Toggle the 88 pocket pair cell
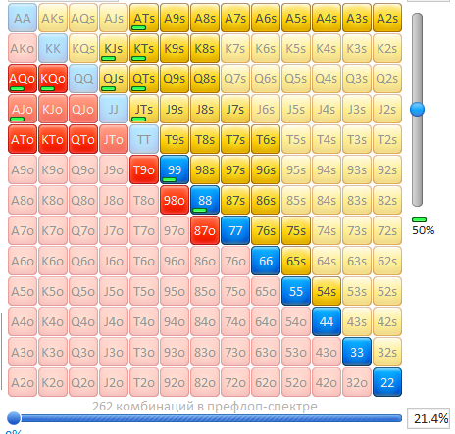Image resolution: width=455 pixels, height=434 pixels. point(205,200)
